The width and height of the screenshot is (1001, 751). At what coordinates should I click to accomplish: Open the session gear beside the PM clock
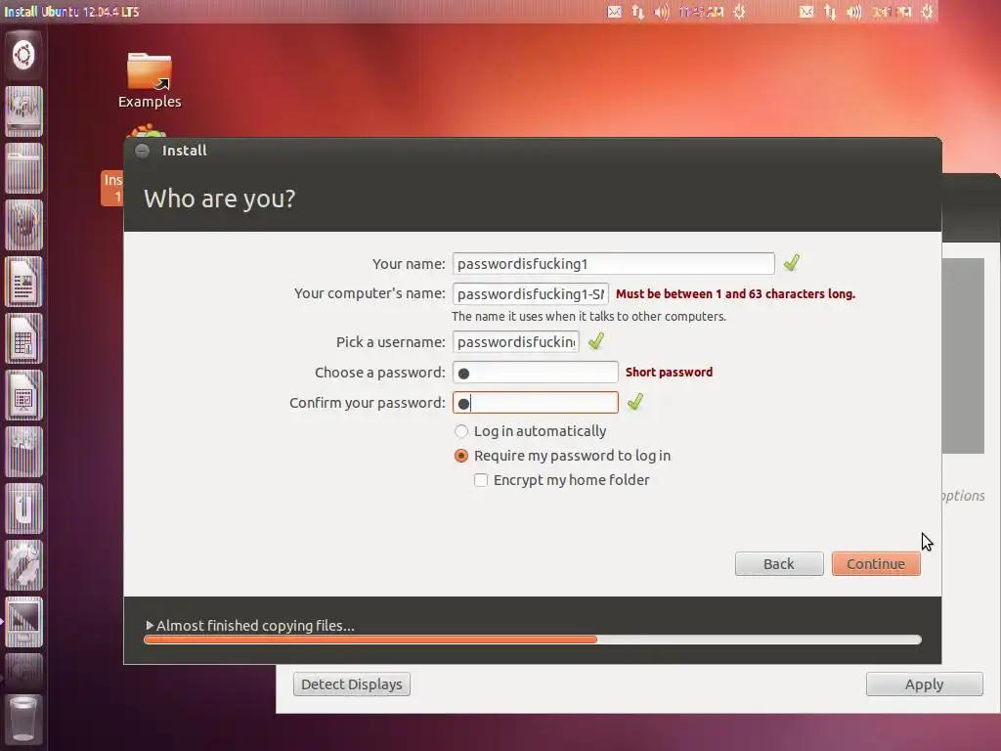pos(927,12)
